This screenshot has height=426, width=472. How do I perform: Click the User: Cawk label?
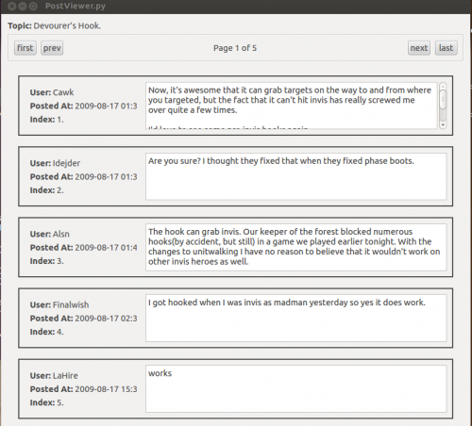point(52,92)
